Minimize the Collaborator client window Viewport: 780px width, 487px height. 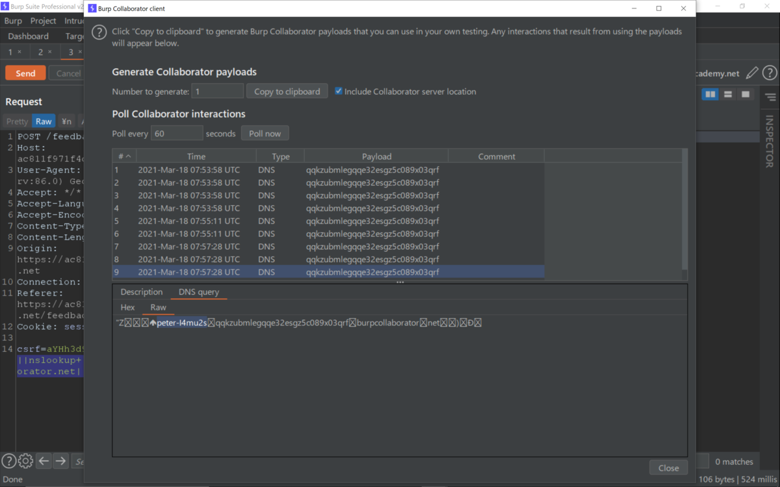tap(634, 8)
